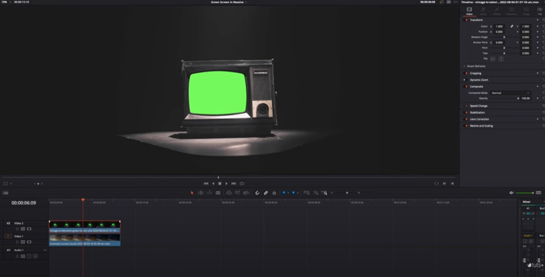Click the Replace Clip toolbar icon
545x277 pixels.
[246, 193]
